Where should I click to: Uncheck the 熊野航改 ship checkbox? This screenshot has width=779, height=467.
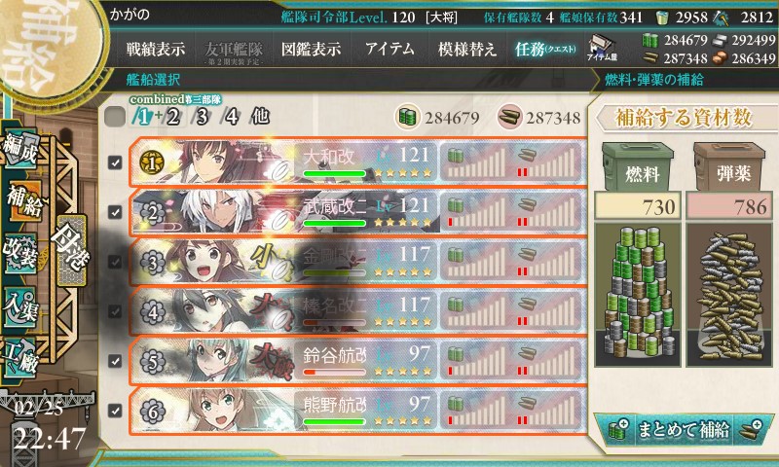pos(115,411)
